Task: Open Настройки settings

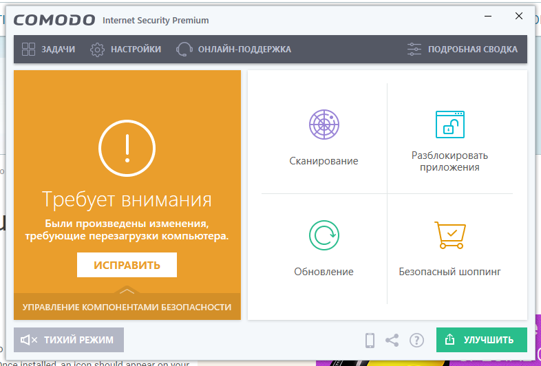Action: [125, 50]
